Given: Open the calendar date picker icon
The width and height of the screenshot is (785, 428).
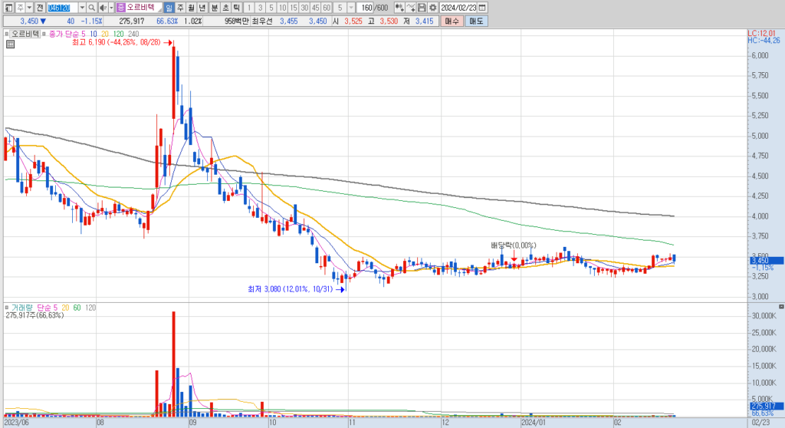Looking at the screenshot, I should tap(482, 8).
